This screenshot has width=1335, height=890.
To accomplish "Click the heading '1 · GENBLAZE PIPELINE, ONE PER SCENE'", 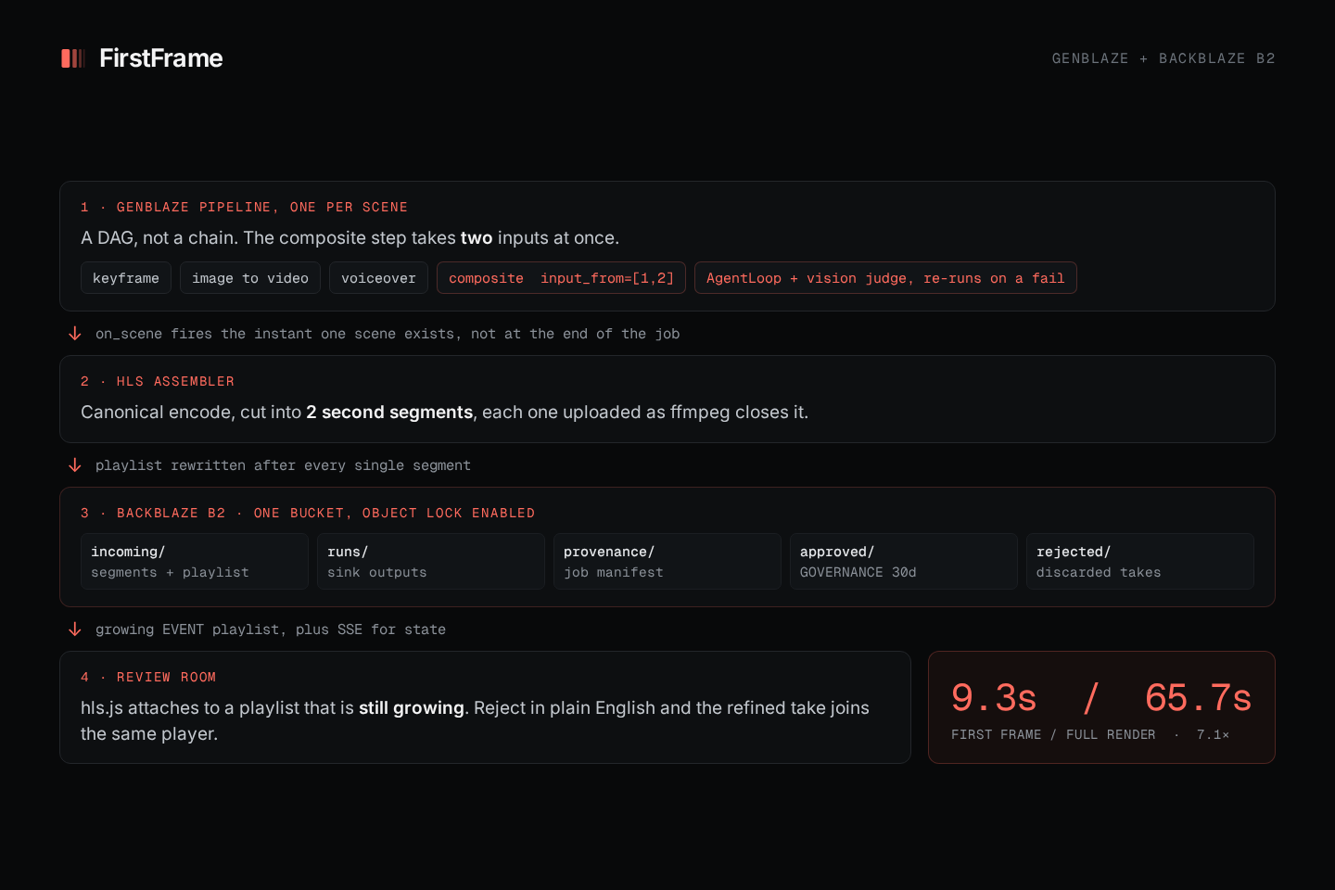I will point(244,207).
